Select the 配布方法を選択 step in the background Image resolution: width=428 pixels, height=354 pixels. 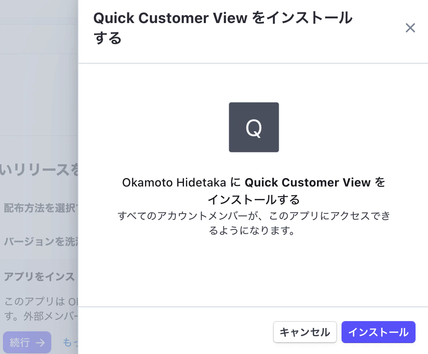point(41,208)
